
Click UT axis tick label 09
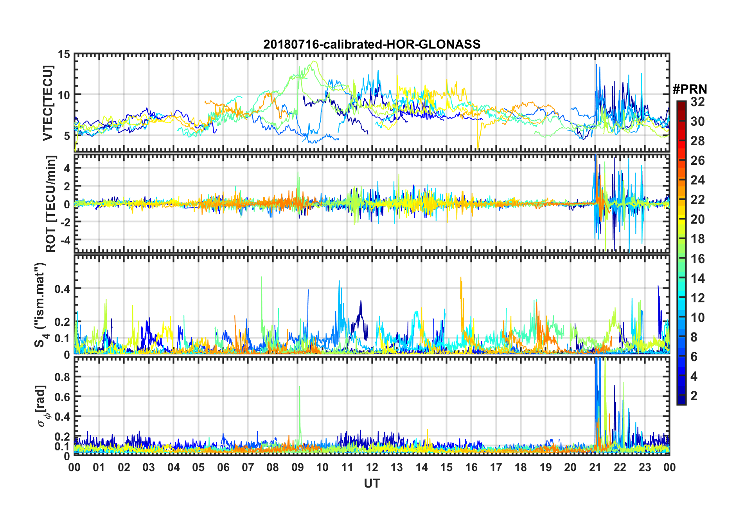(x=298, y=467)
